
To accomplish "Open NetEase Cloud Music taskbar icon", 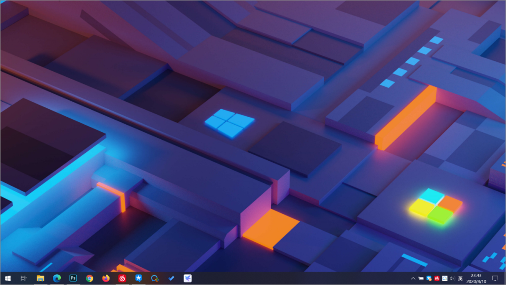I will coord(122,278).
